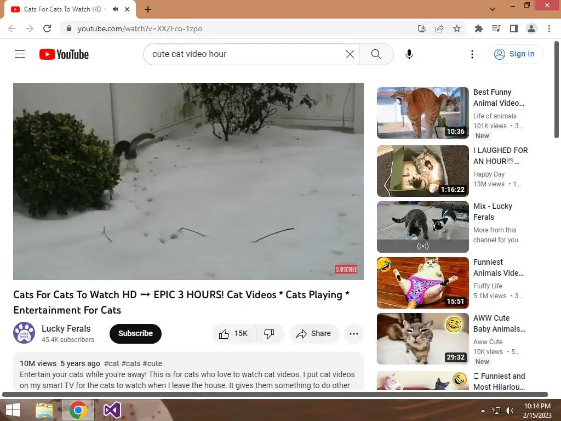561x421 pixels.
Task: Select the Cats For Cats To Watch tab
Action: click(x=62, y=9)
